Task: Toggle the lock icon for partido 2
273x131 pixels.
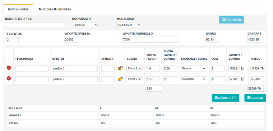Action: [x=120, y=79]
